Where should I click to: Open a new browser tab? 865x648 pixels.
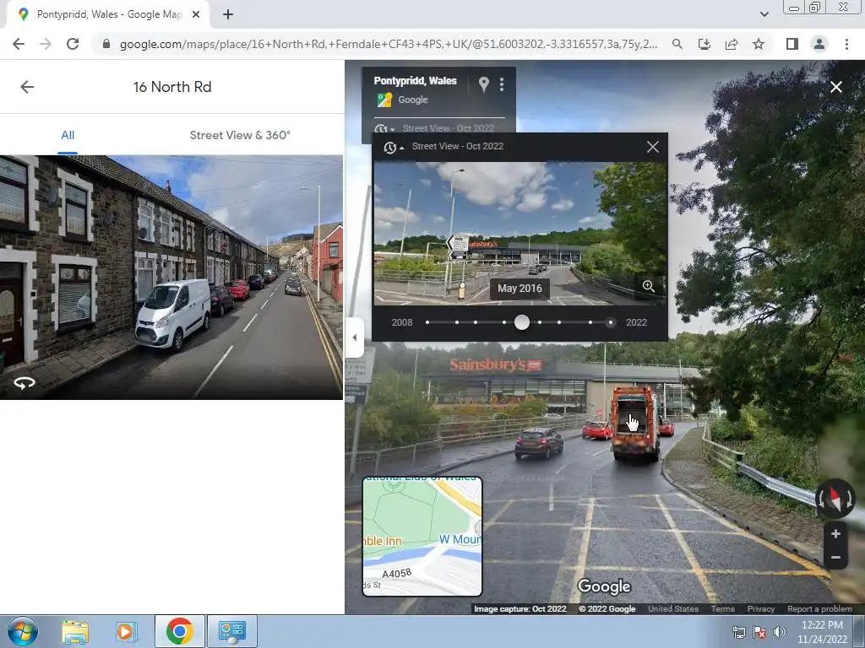pyautogui.click(x=228, y=15)
